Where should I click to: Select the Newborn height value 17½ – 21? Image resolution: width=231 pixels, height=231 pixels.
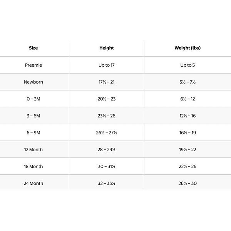coord(107,82)
